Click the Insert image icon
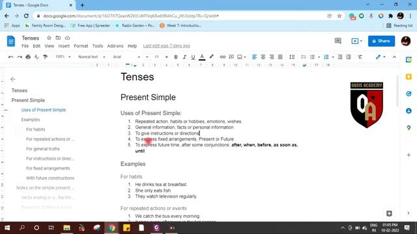This screenshot has height=234, width=417. [240, 57]
